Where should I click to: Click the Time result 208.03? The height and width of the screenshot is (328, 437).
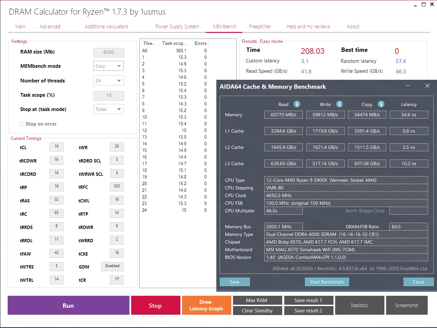(x=313, y=51)
